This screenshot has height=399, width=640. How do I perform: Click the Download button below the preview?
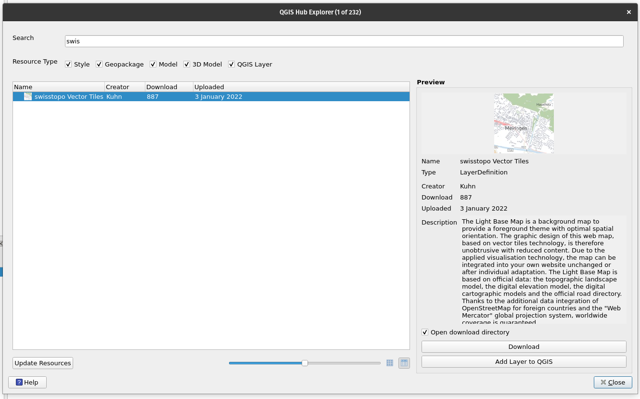coord(524,346)
